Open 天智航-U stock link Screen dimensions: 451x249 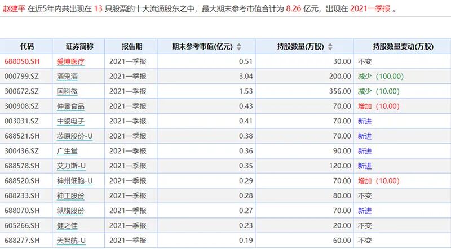click(71, 241)
